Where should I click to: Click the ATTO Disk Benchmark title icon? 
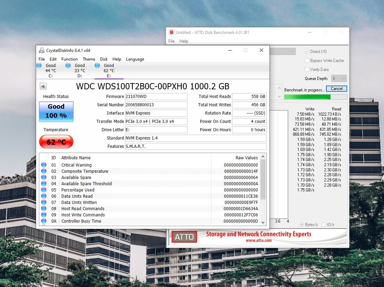[x=172, y=32]
